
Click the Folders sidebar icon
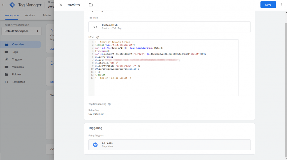[x=7, y=74]
